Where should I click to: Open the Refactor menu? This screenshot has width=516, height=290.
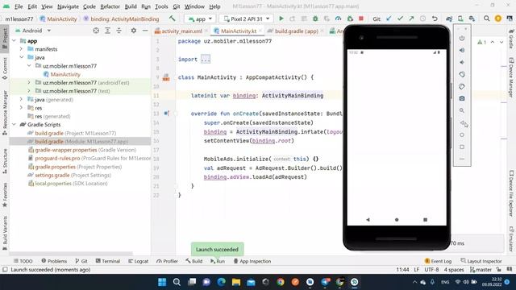coord(110,6)
